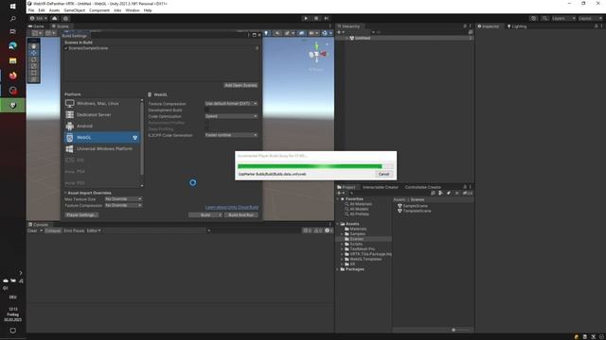Screen dimensions: 606x340
Task: Open Firefox from the Windows taskbar
Action: 12,76
